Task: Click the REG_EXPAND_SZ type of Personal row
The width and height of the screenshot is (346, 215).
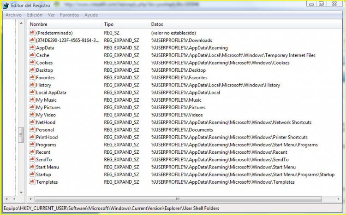Action: coord(121,130)
